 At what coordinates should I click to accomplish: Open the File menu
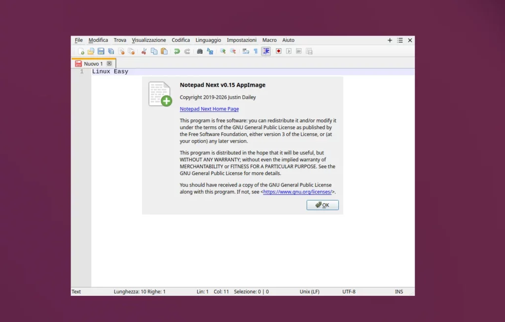[78, 40]
